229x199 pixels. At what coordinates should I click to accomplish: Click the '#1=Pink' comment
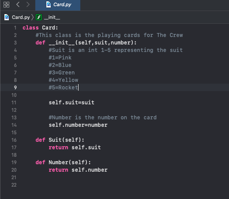(60, 58)
